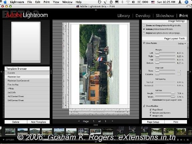The width and height of the screenshot is (192, 144).
Task: Click the display monitor menu bar icon
Action: pyautogui.click(x=117, y=2)
